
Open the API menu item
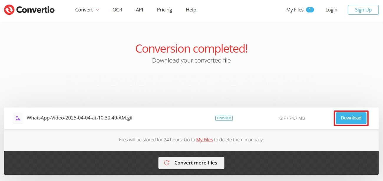(140, 10)
